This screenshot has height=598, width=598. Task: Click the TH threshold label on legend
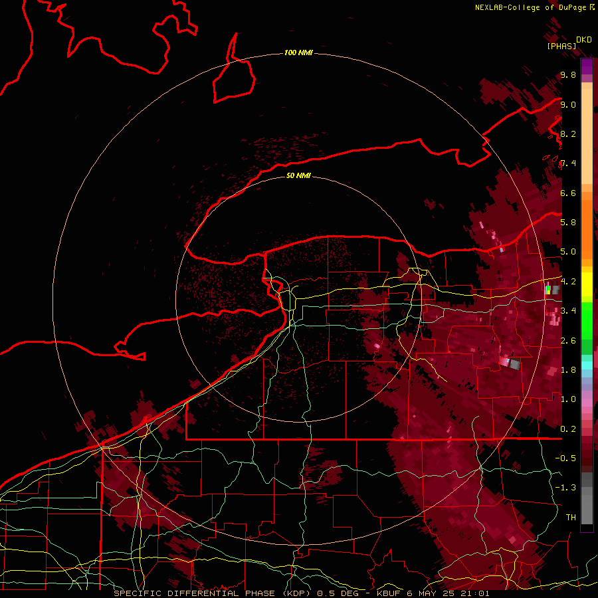571,517
